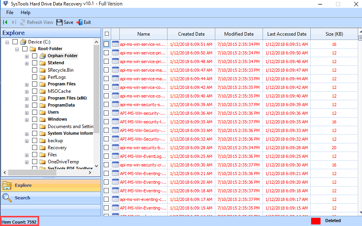Click the Device (C:) drive icon
Image resolution: width=362 pixels, height=226 pixels.
click(x=23, y=42)
